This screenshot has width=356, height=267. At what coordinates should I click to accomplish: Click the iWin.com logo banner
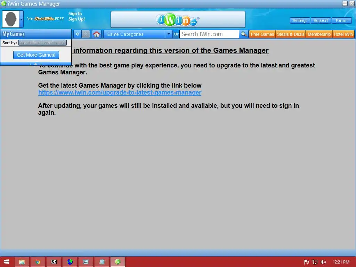[x=178, y=19]
